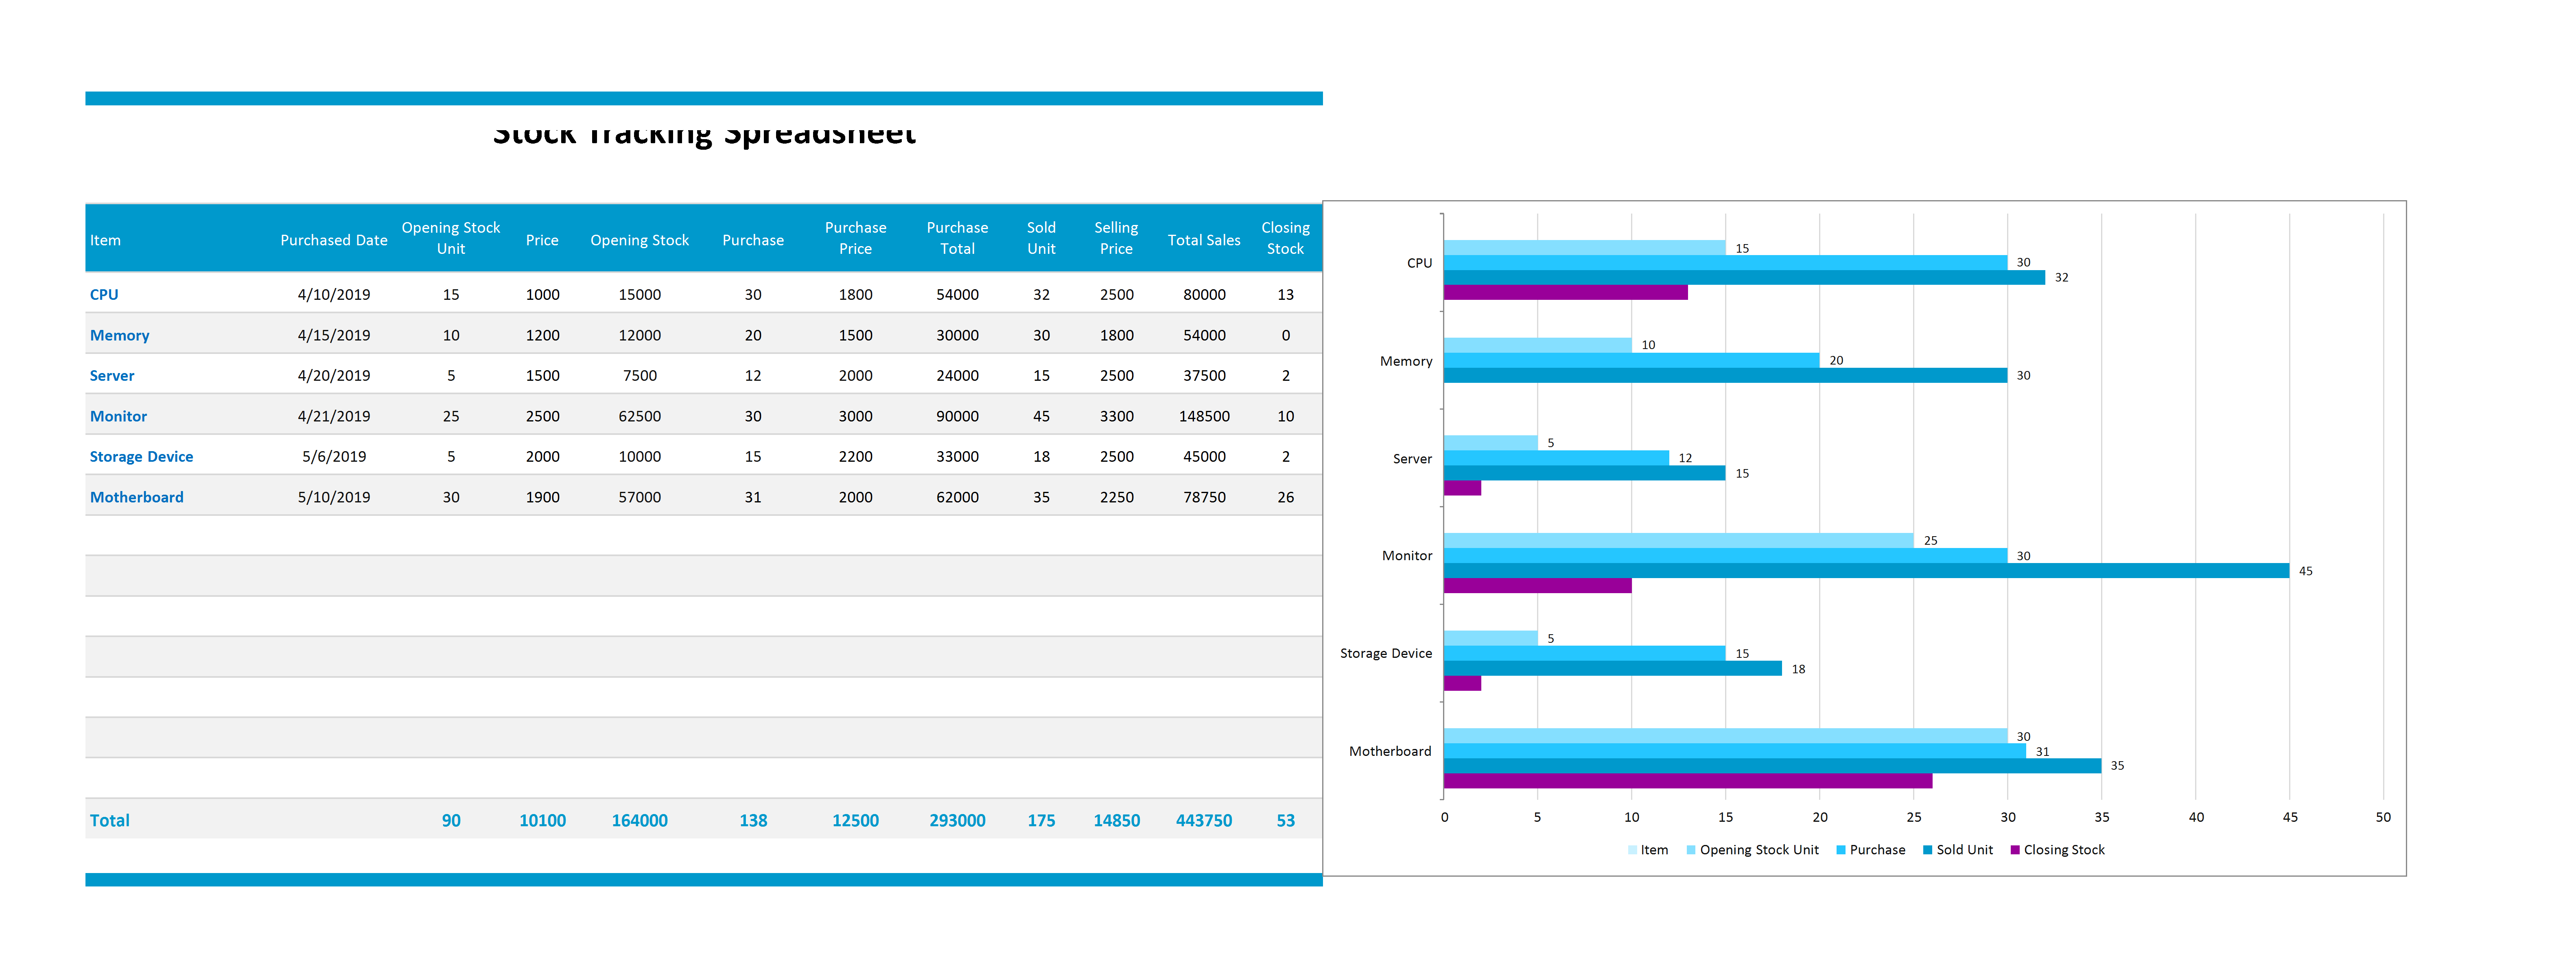Screen dimensions: 2576x978
Task: Click the Selling Price column header
Action: pyautogui.click(x=1116, y=238)
